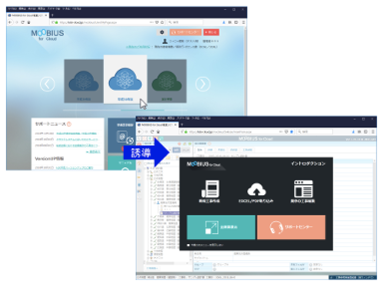The width and height of the screenshot is (383, 287).
Task: Select the highlighted light blue cloud card
Action: click(x=125, y=79)
